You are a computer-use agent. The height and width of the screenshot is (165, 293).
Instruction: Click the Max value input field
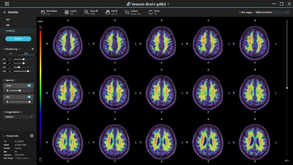10,71
